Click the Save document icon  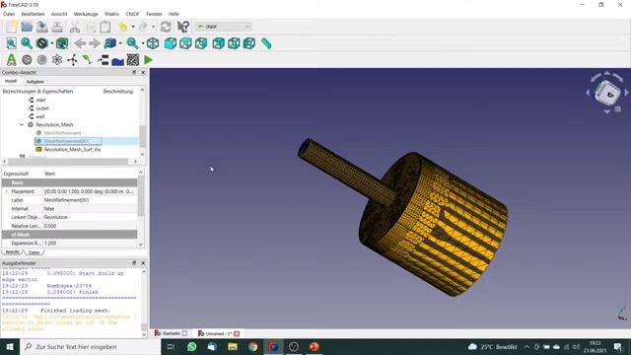tap(42, 27)
